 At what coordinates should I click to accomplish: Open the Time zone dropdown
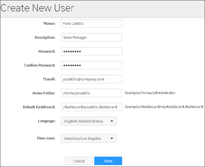[89, 138]
